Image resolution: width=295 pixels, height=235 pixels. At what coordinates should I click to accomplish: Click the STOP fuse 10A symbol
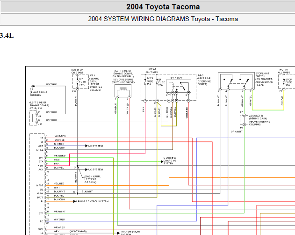(284, 82)
